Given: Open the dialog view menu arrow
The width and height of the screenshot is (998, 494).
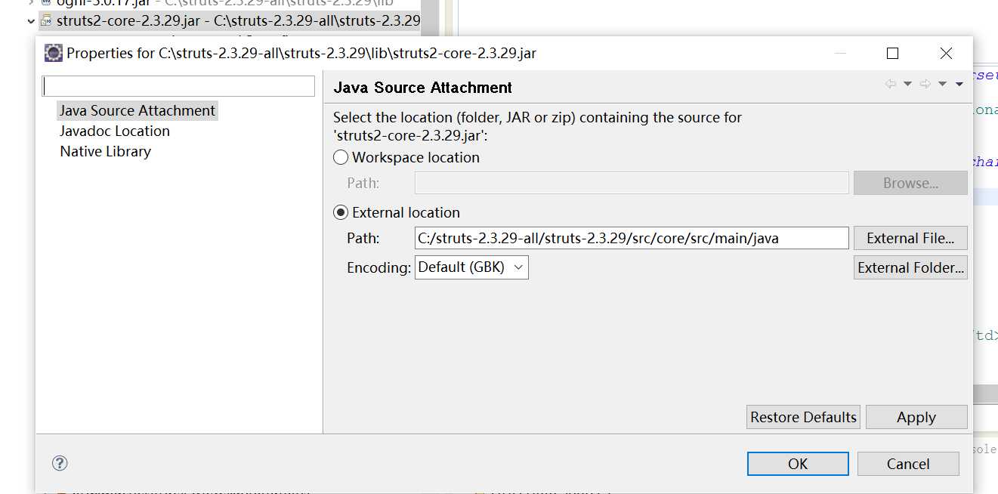Looking at the screenshot, I should (x=959, y=84).
